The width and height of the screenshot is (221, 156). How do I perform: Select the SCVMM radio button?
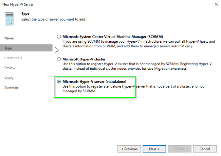click(59, 37)
